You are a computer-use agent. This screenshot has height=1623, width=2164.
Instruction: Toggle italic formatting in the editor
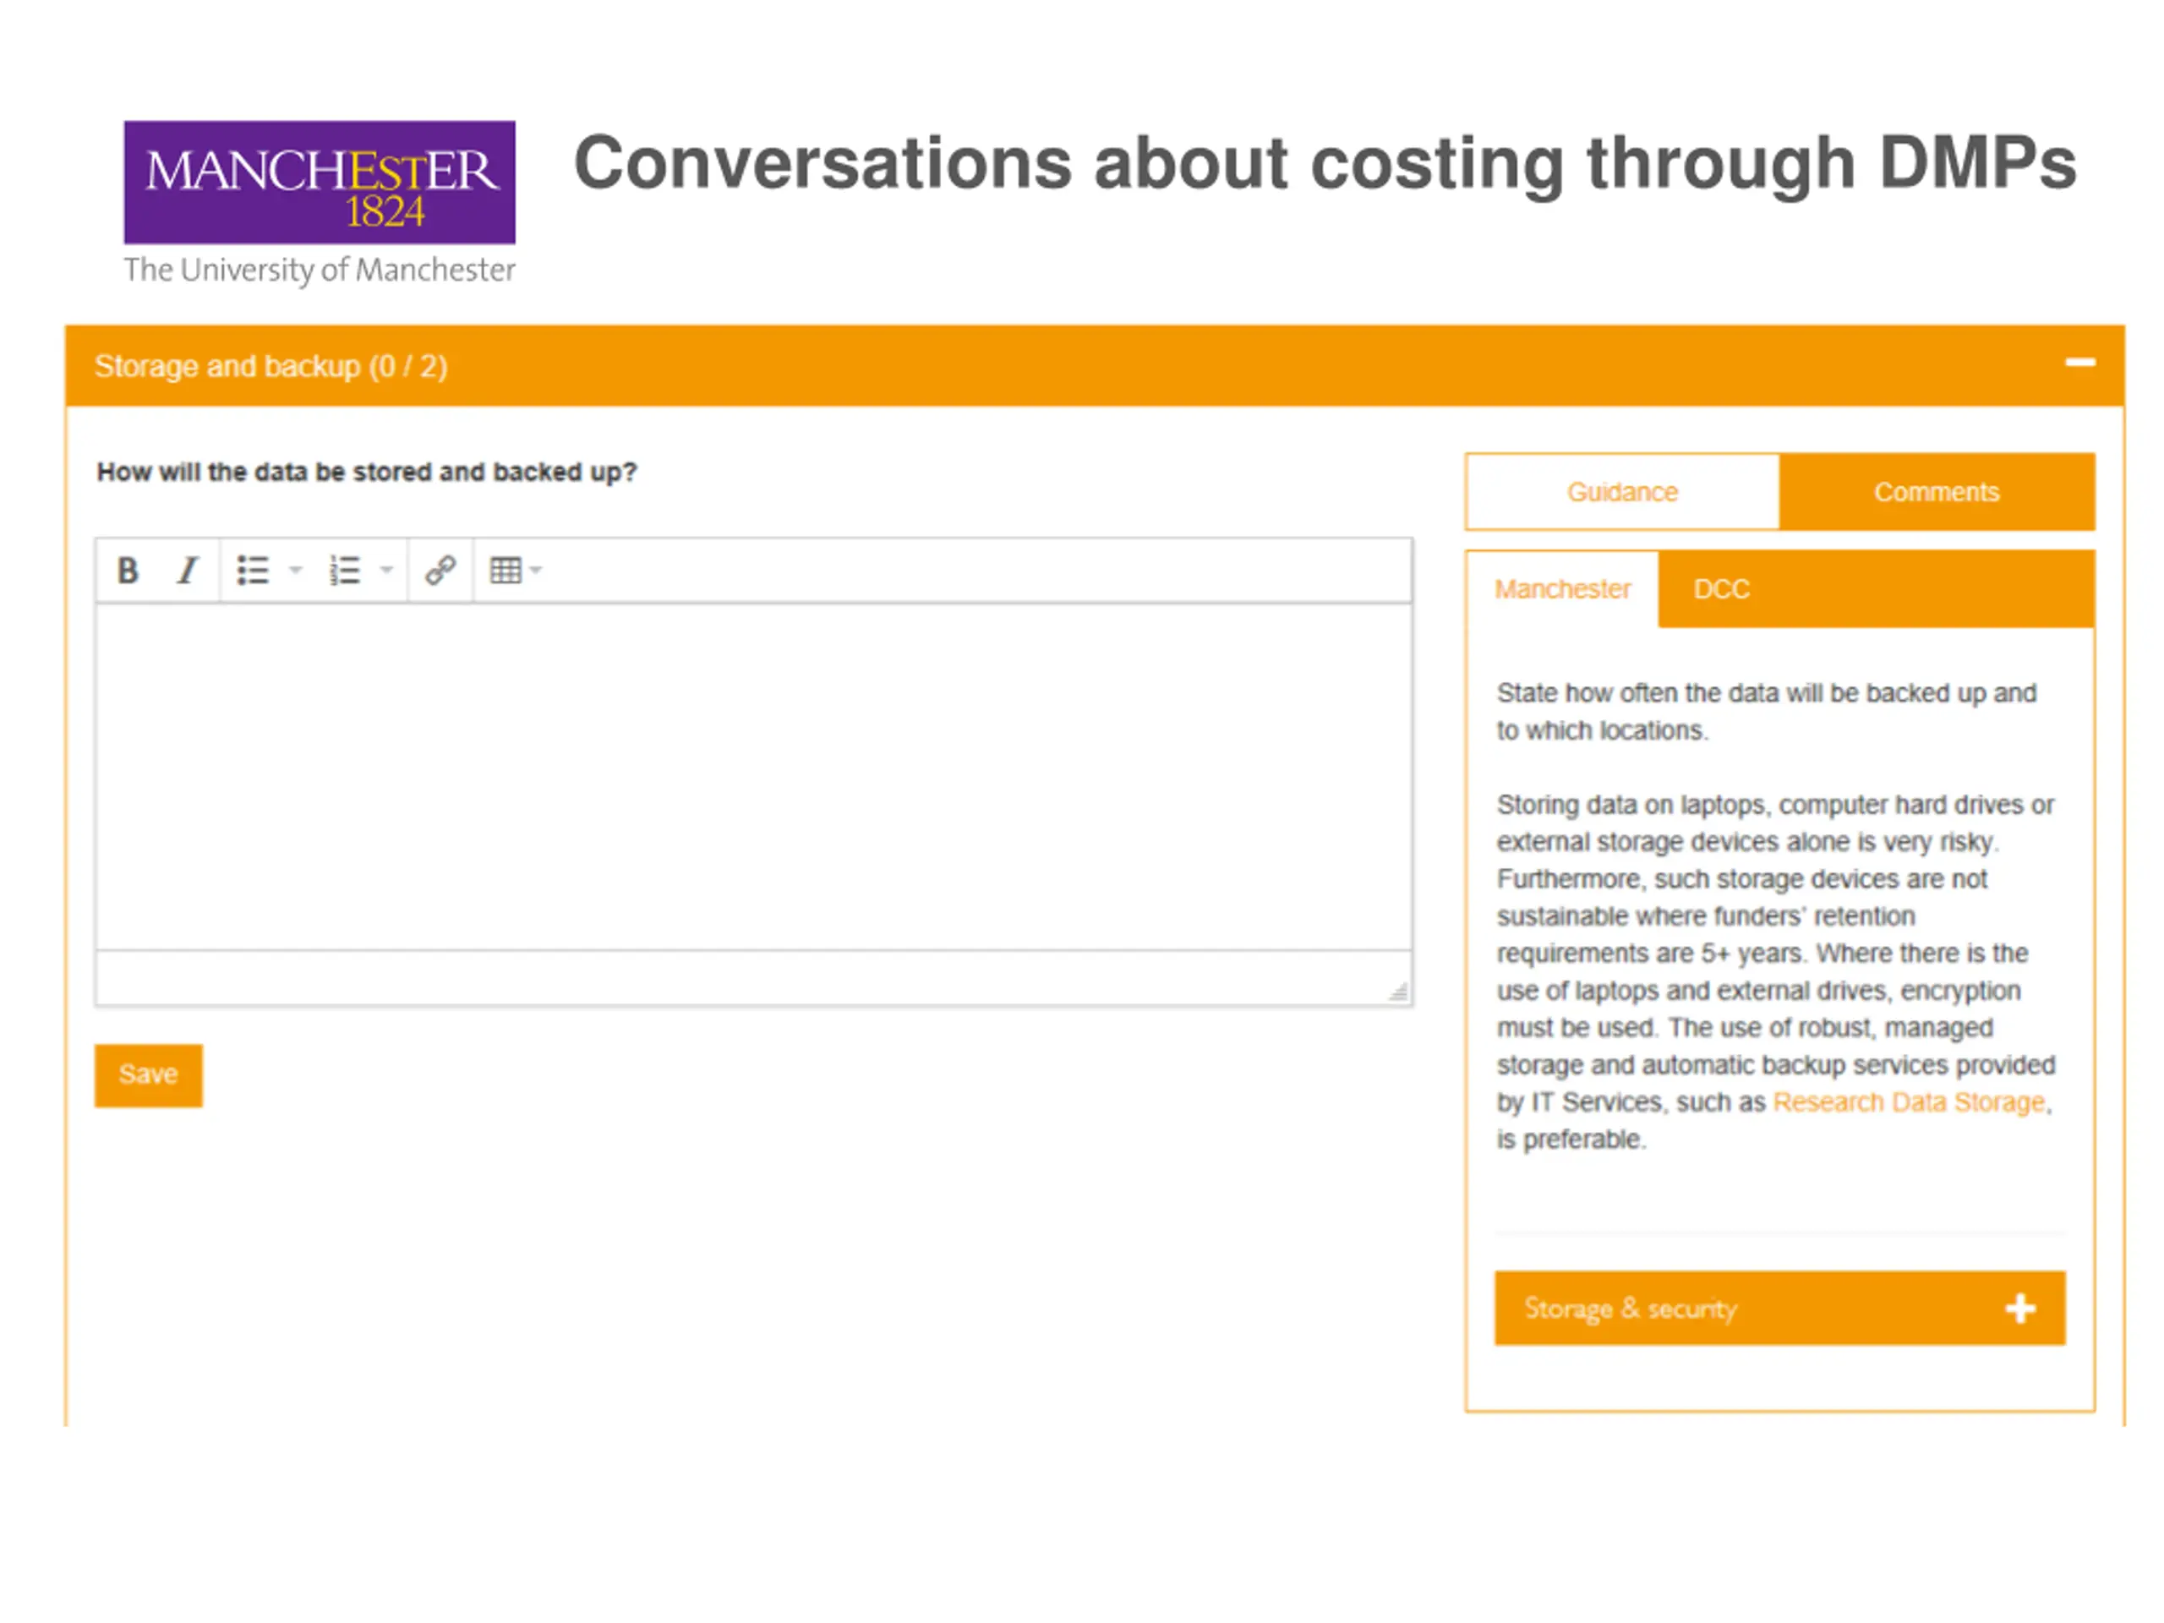point(187,571)
